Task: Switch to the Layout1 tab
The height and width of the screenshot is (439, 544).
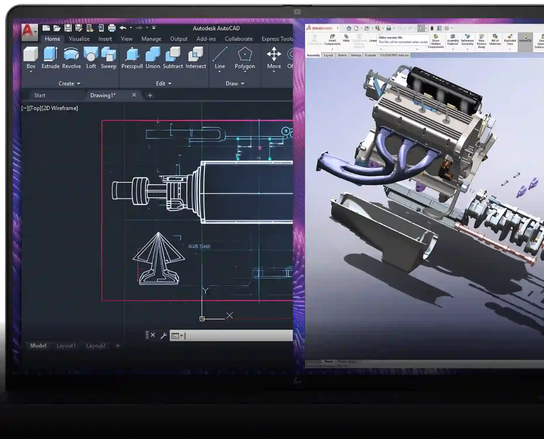Action: pos(66,346)
